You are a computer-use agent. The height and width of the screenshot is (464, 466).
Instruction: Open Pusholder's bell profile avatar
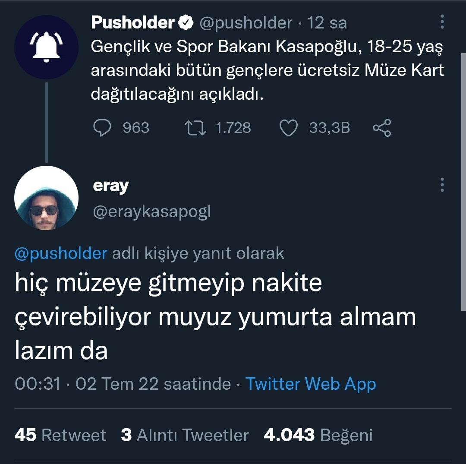[46, 47]
